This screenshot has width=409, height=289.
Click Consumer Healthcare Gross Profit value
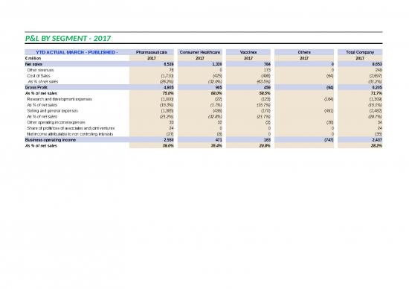(x=219, y=87)
